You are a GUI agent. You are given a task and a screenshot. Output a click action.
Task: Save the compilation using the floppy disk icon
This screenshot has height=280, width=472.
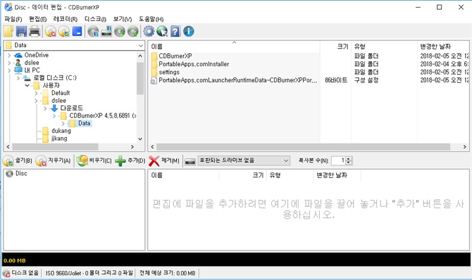tap(21, 31)
